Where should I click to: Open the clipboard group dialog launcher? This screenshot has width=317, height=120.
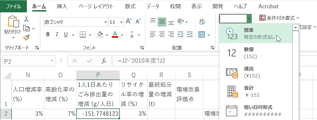point(37,48)
